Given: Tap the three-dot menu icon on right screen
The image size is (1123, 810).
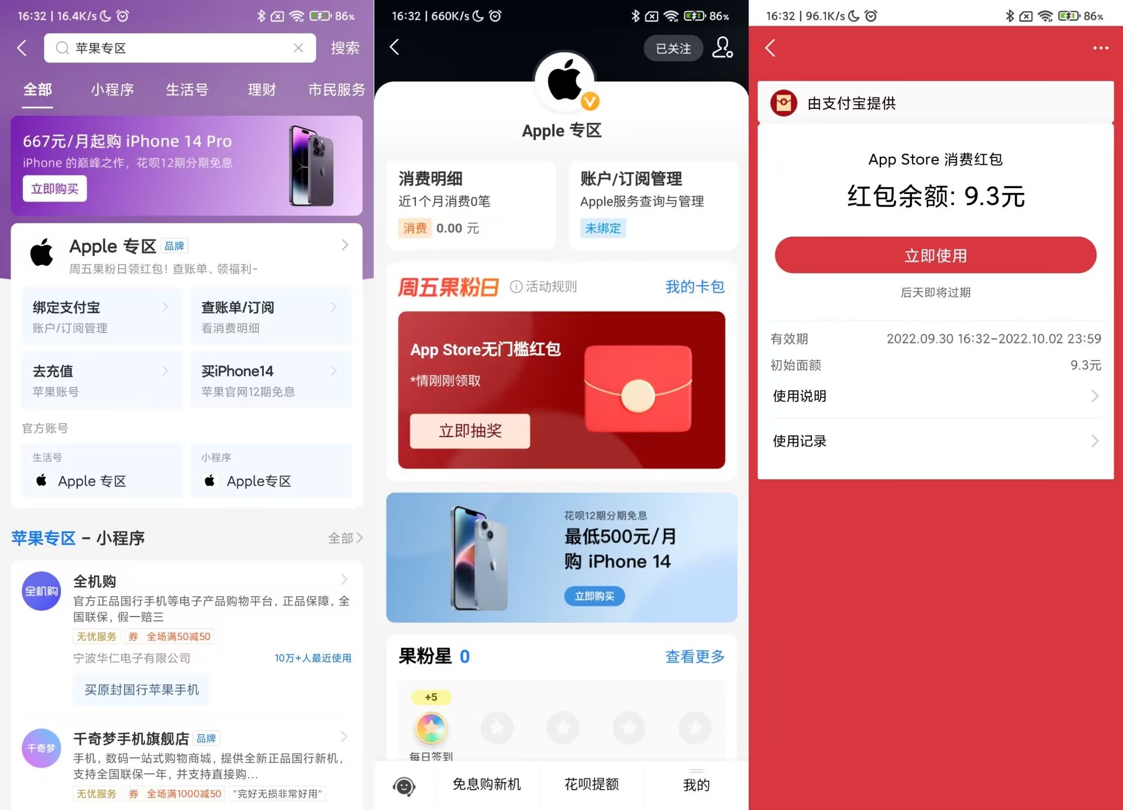Looking at the screenshot, I should click(x=1101, y=47).
